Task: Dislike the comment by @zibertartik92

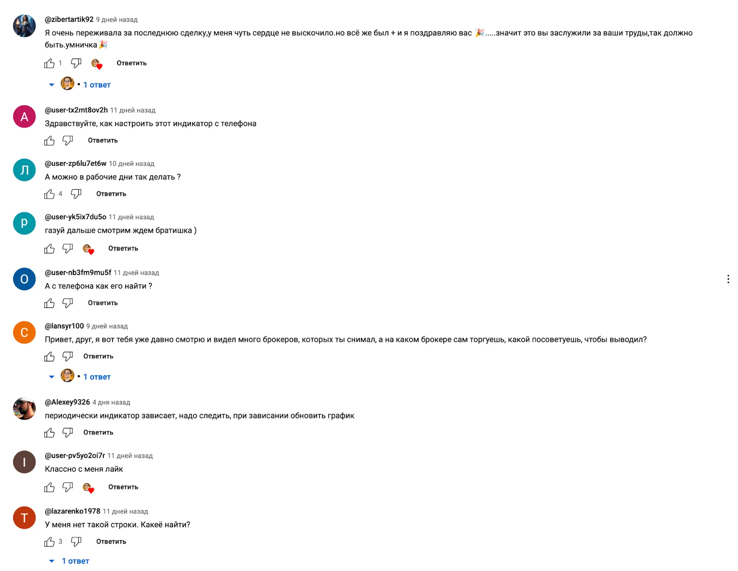Action: coord(76,63)
